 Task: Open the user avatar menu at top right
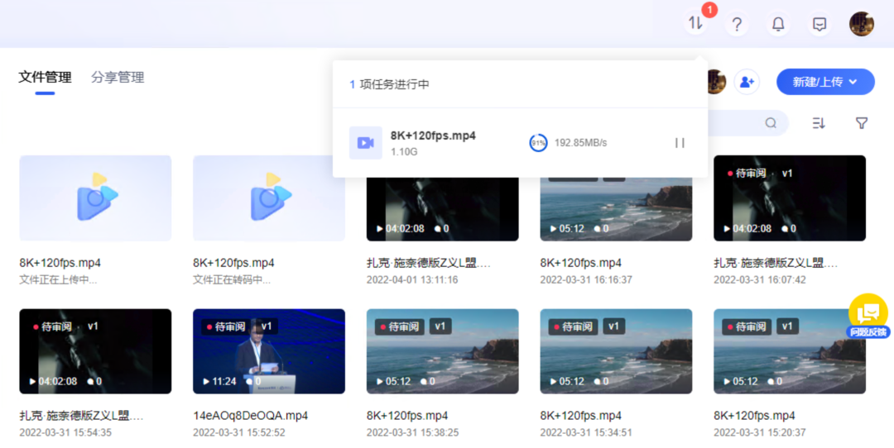[862, 24]
